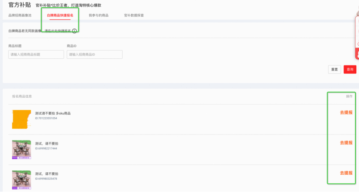Viewport: 359px width, 195px height.
Task: Switch to the 品牌招商画像池 tab
Action: tap(20, 15)
